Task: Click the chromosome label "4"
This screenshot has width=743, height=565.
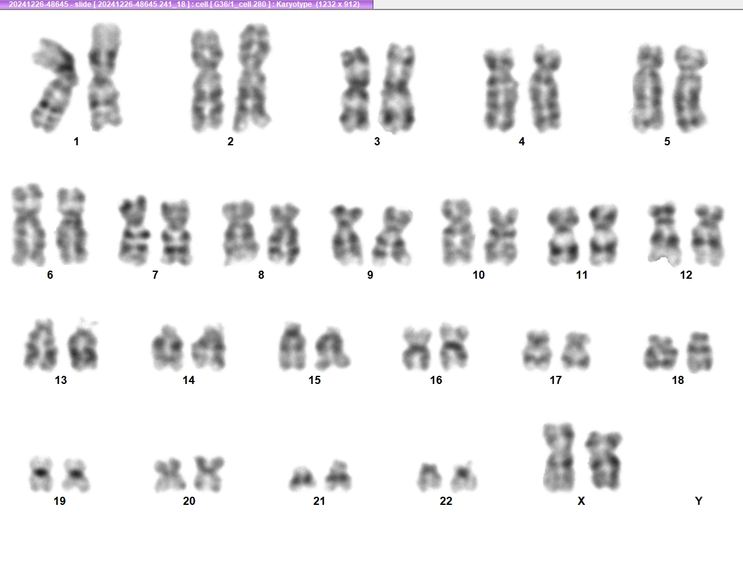Action: coord(522,141)
